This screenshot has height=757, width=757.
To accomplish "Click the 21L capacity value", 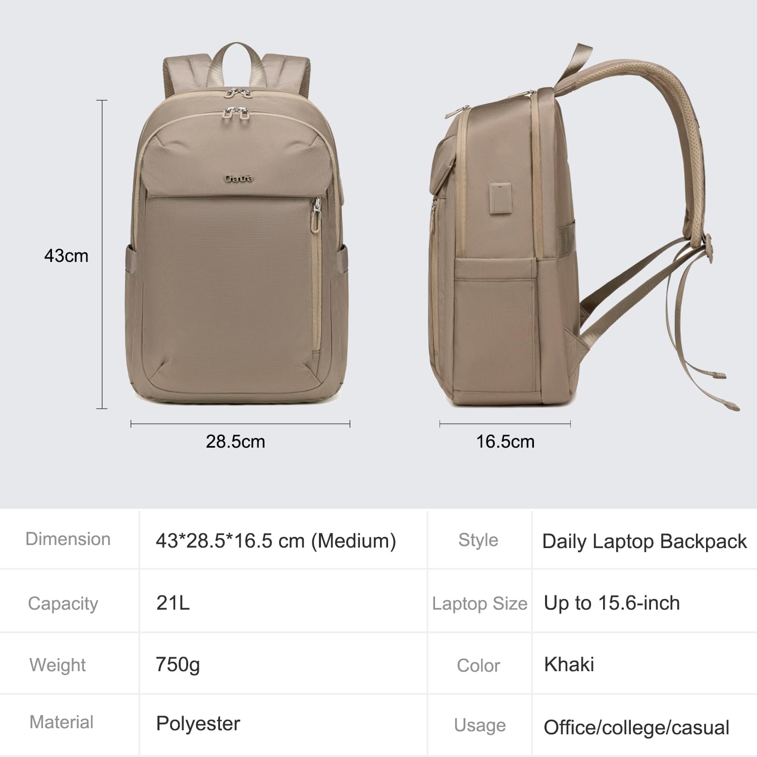I will point(173,603).
